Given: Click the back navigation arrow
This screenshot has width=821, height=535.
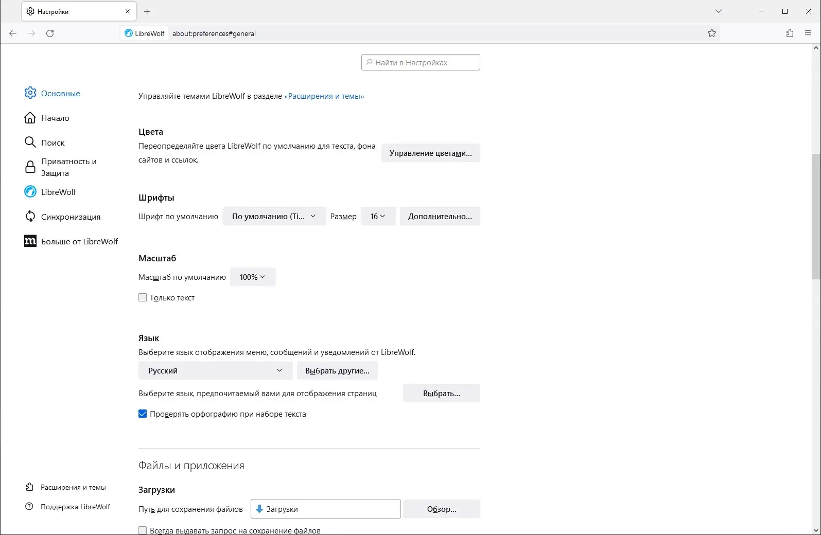Looking at the screenshot, I should 13,33.
